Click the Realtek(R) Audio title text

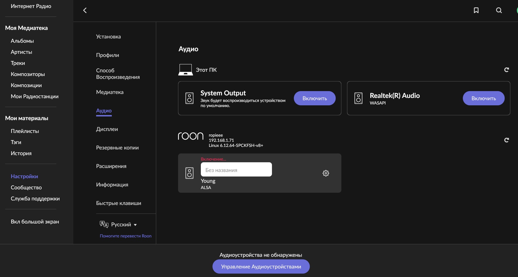(x=395, y=96)
